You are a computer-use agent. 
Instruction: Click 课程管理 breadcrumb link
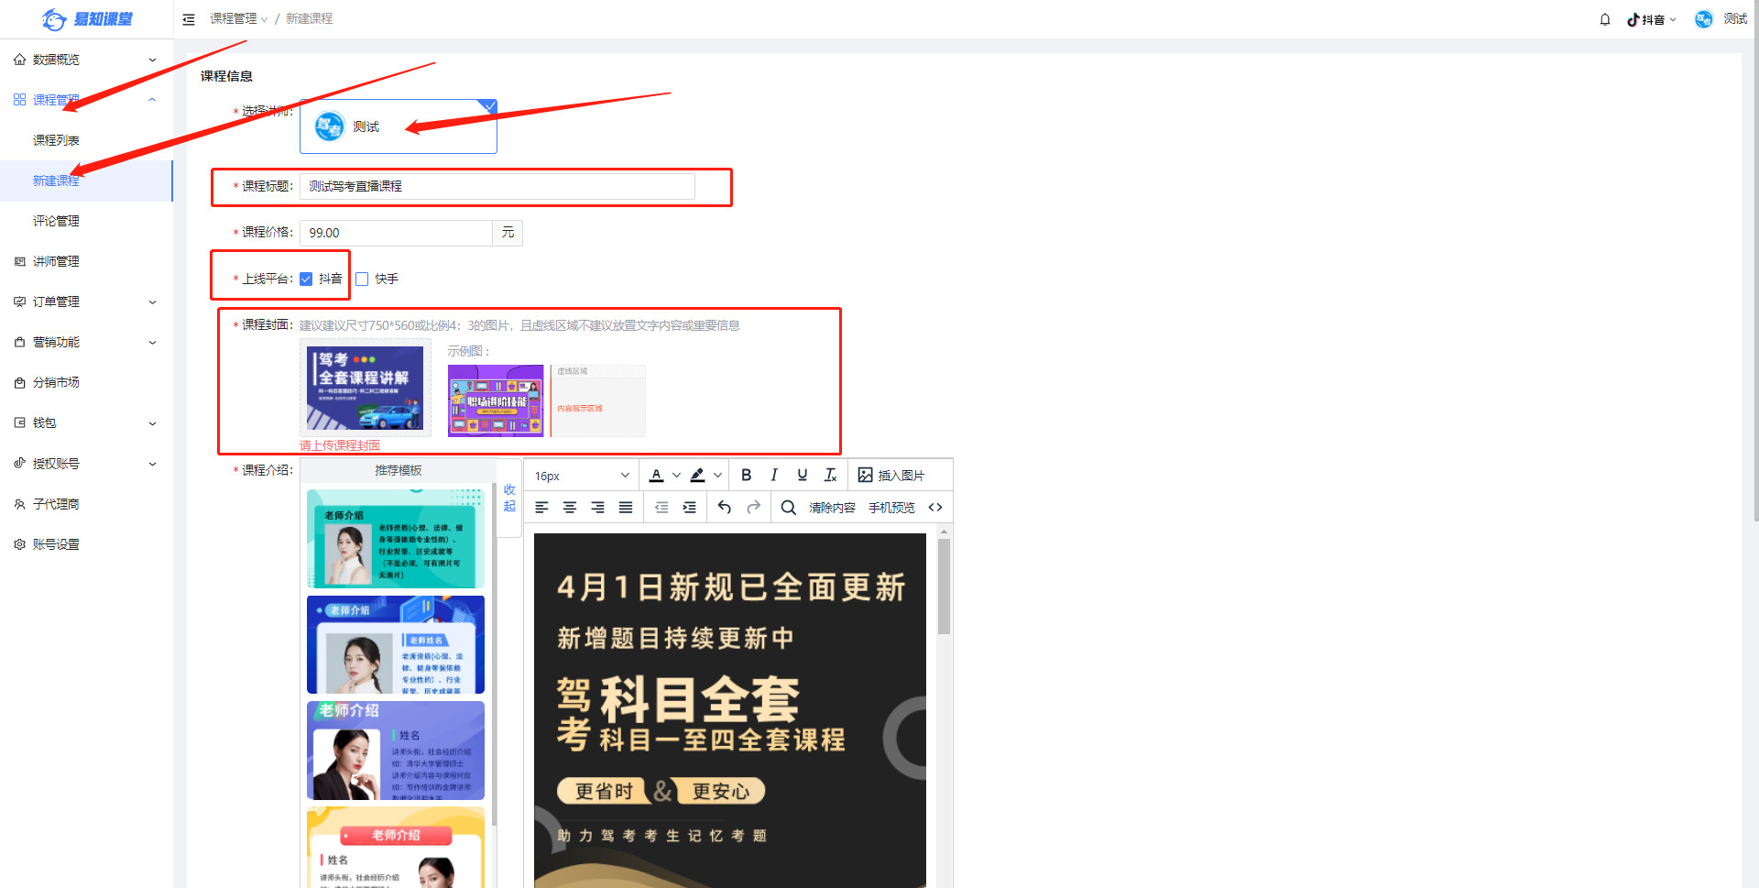click(234, 19)
